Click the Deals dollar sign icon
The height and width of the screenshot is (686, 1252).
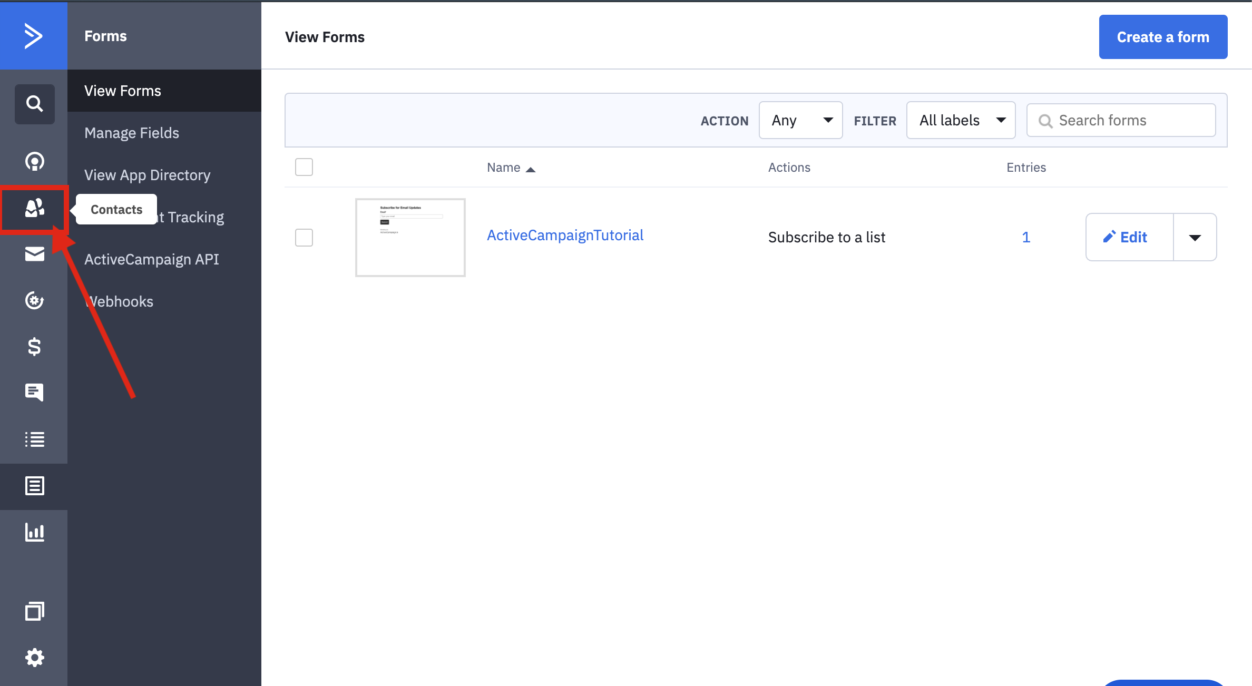[x=34, y=347]
